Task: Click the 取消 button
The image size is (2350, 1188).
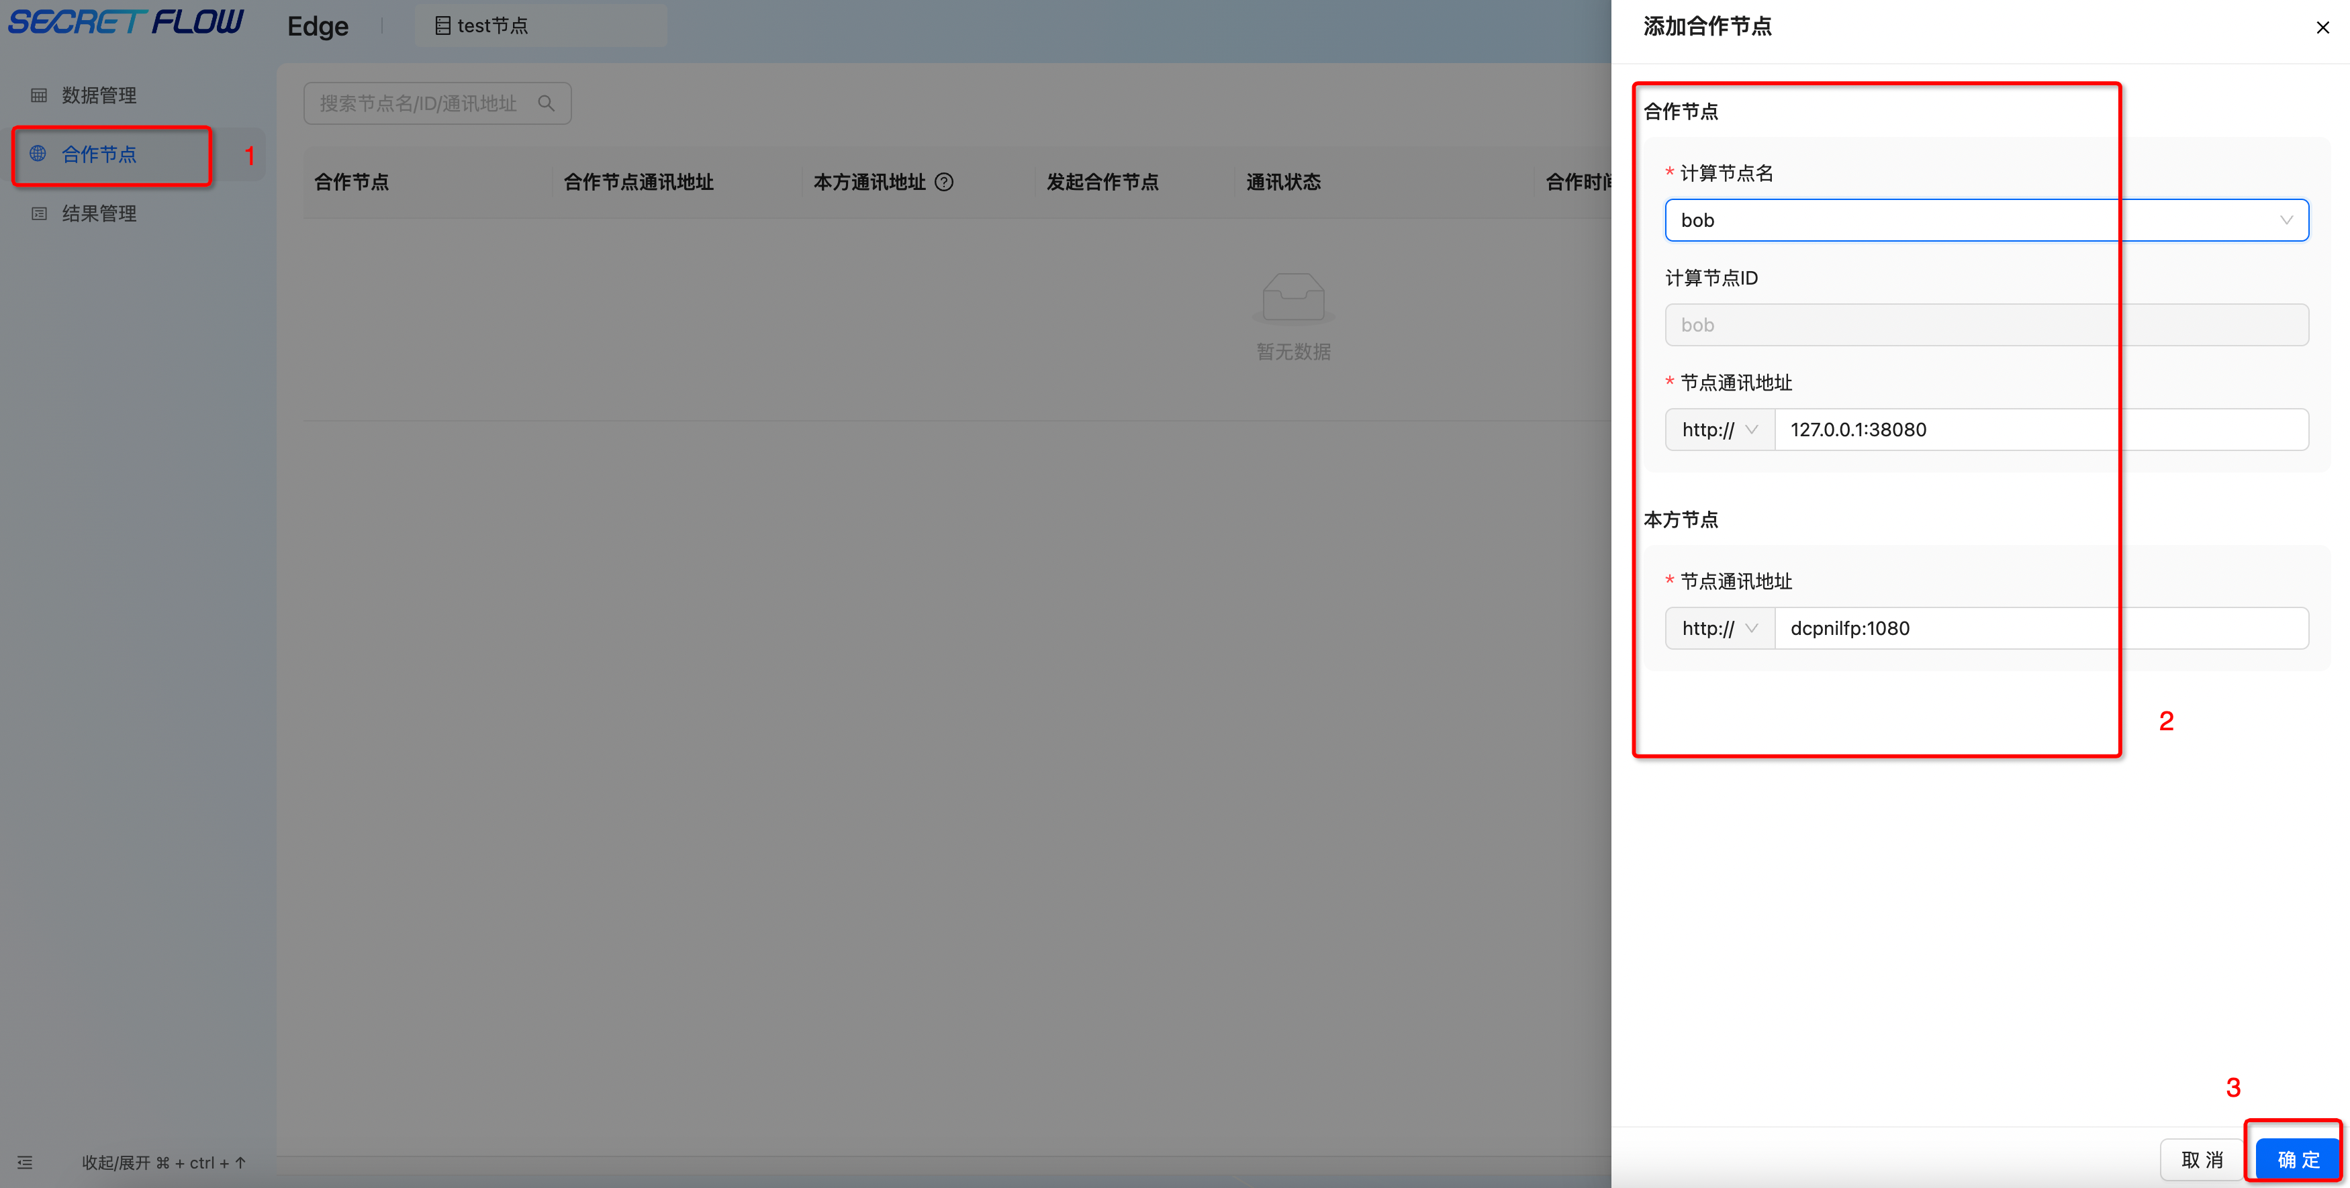Action: point(2202,1160)
